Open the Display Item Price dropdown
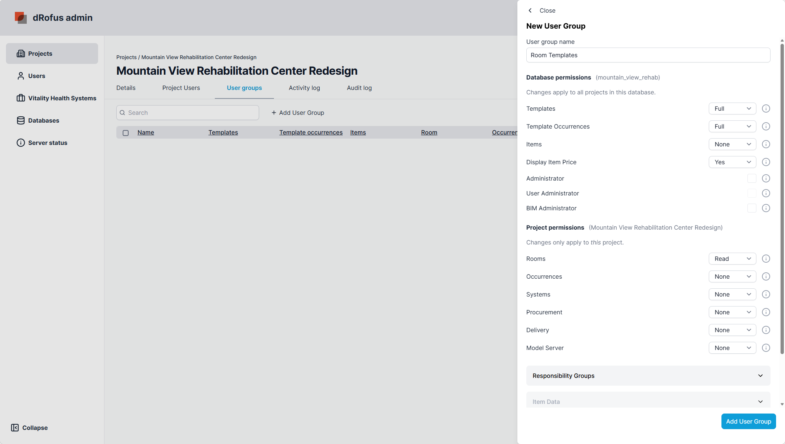The image size is (785, 444). [732, 162]
